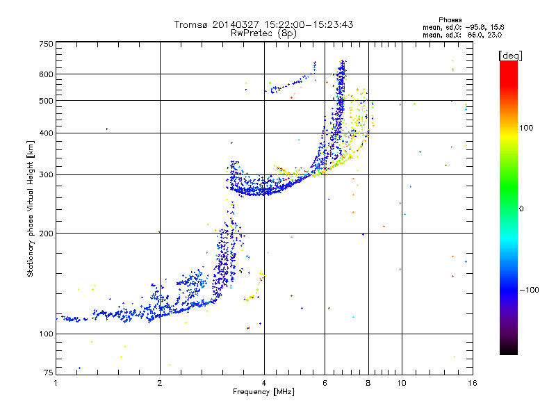This screenshot has width=556, height=417.
Task: Click the "2" frequency axis tick label
Action: pyautogui.click(x=160, y=383)
